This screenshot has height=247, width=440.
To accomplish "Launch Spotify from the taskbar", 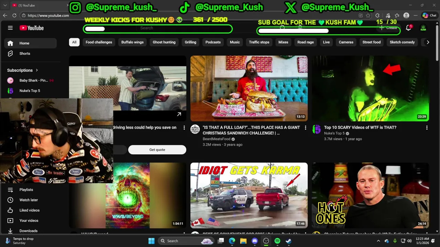I will pos(277,241).
